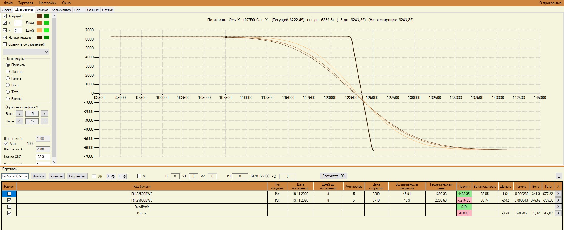Switch to Данные tab
Viewport: 564px width, 230px height.
[x=93, y=10]
